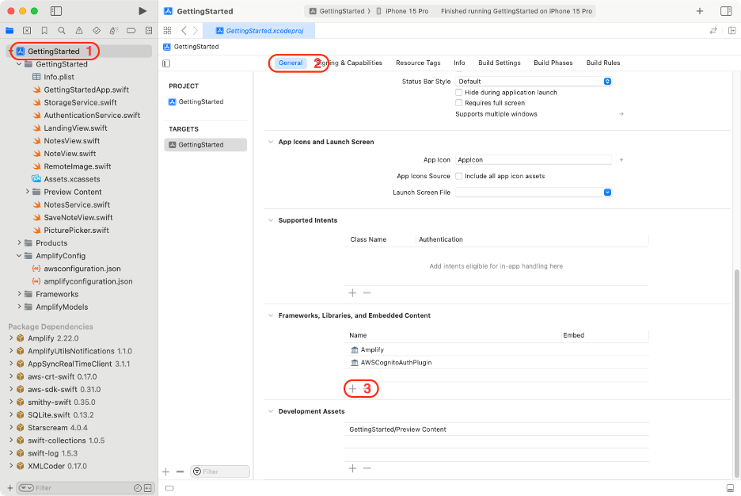This screenshot has width=741, height=496.
Task: Collapse Frameworks, Libraries, and Embedded Content
Action: (x=271, y=315)
